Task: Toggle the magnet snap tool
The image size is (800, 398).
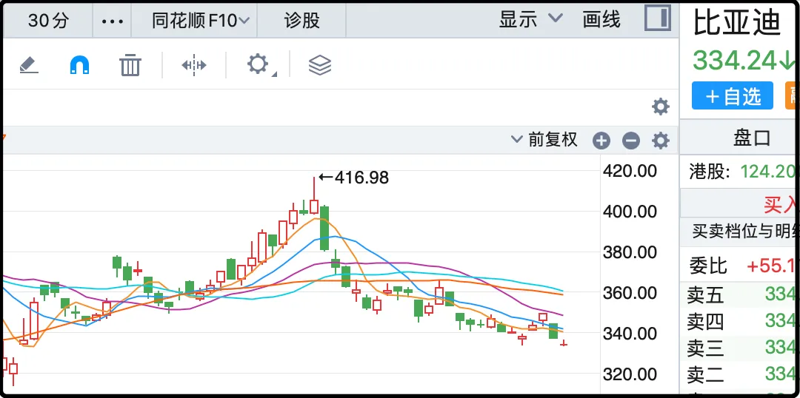Action: point(79,65)
